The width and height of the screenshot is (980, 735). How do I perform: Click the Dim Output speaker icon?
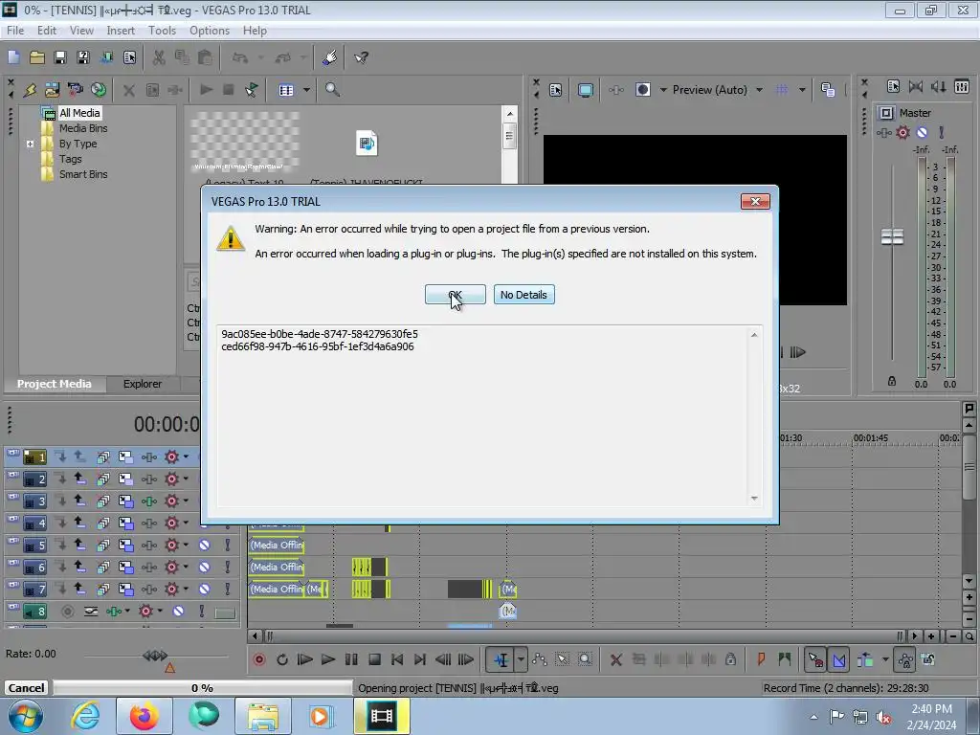coord(938,86)
